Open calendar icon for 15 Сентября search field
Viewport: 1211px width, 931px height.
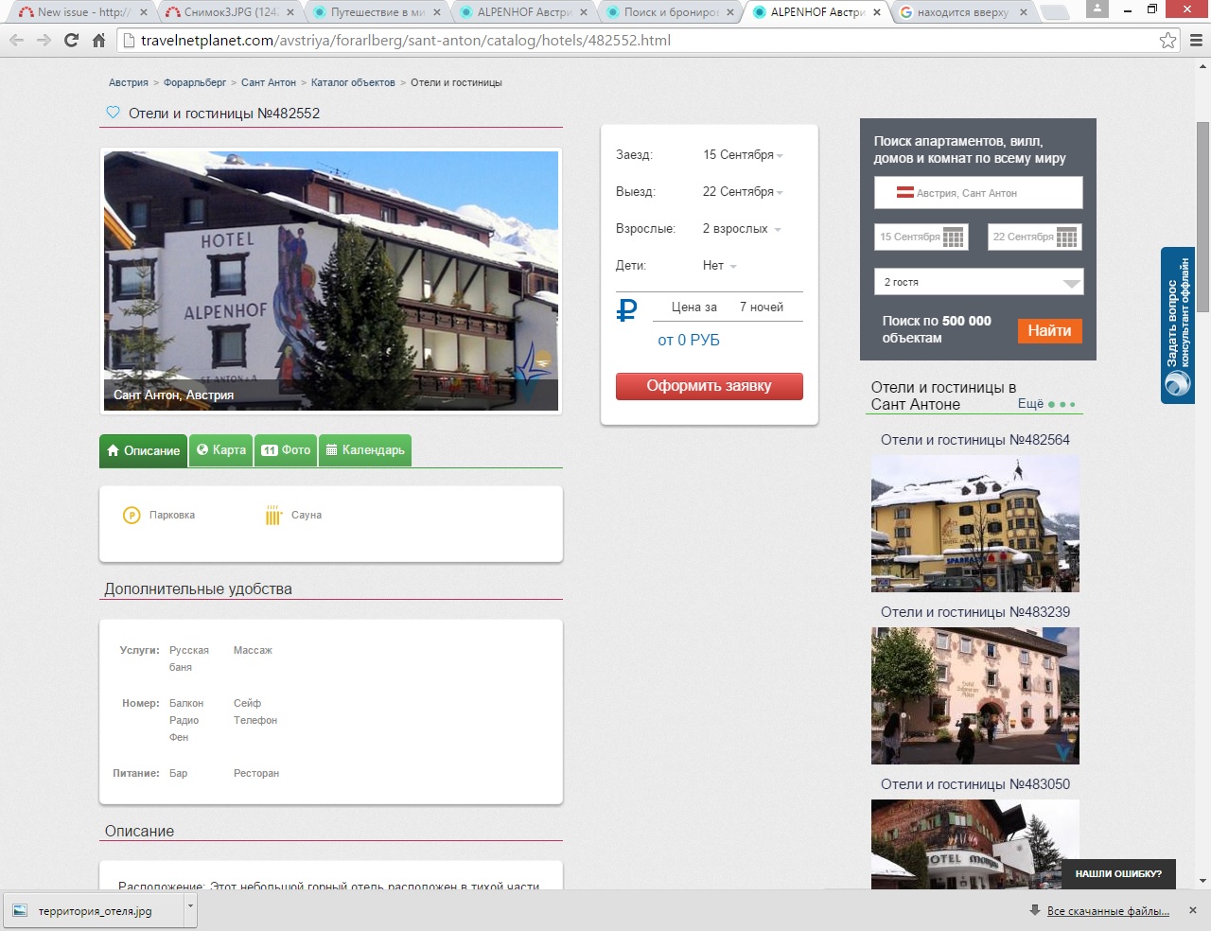[954, 237]
